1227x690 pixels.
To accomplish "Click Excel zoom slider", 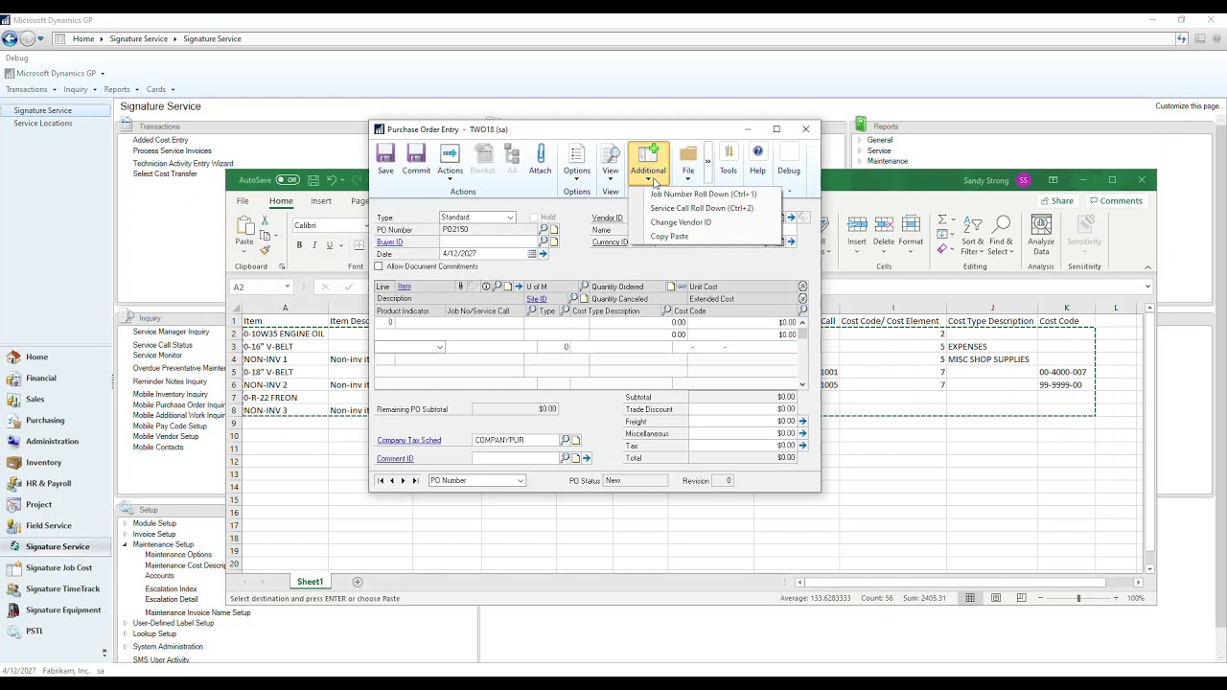I will (x=1078, y=598).
